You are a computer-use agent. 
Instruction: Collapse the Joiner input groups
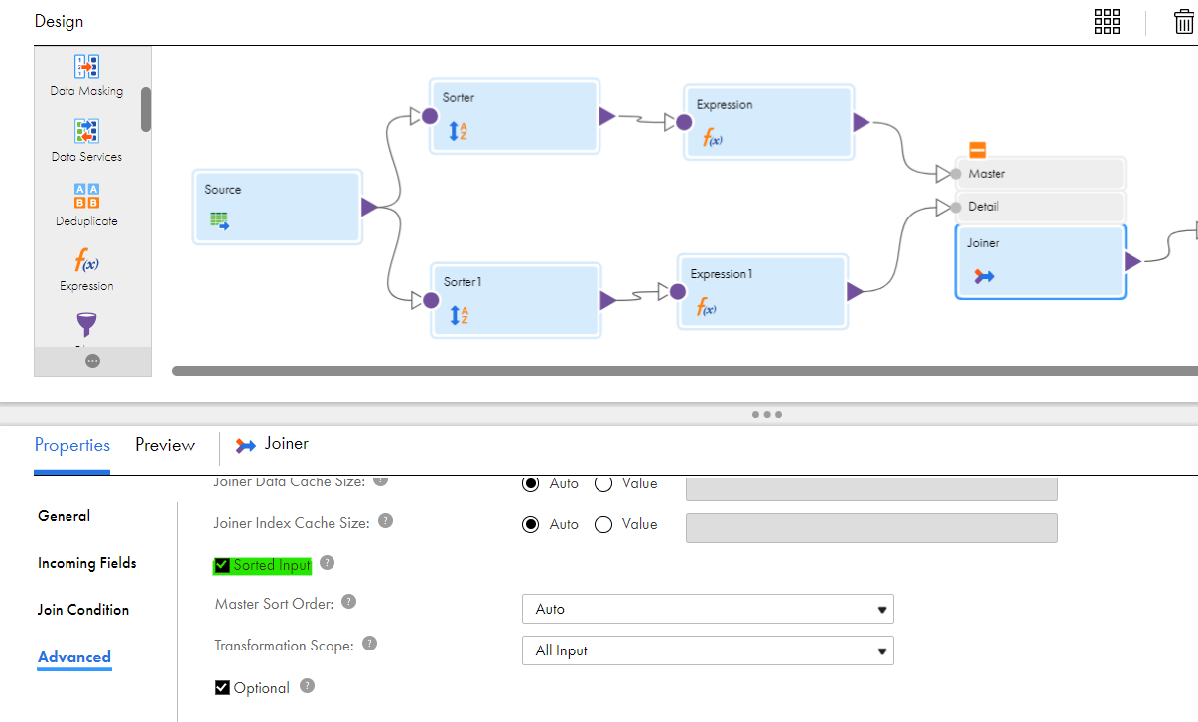pos(978,151)
